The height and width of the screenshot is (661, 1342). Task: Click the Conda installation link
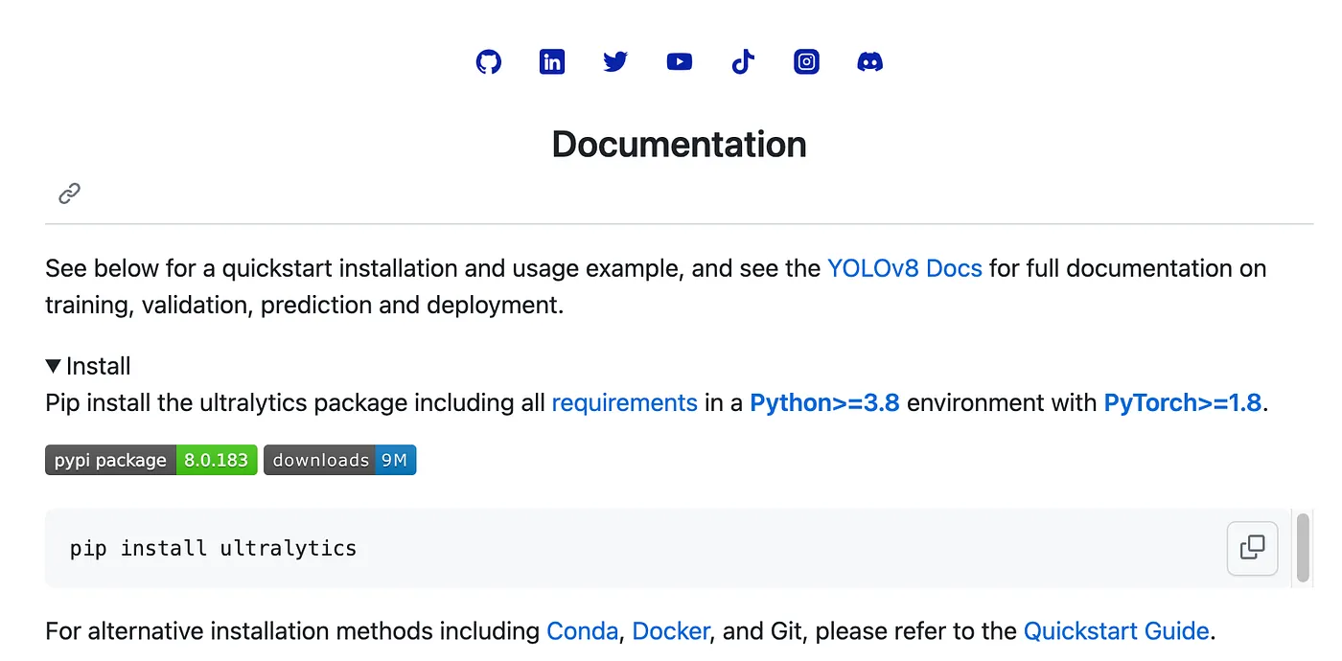pos(582,631)
